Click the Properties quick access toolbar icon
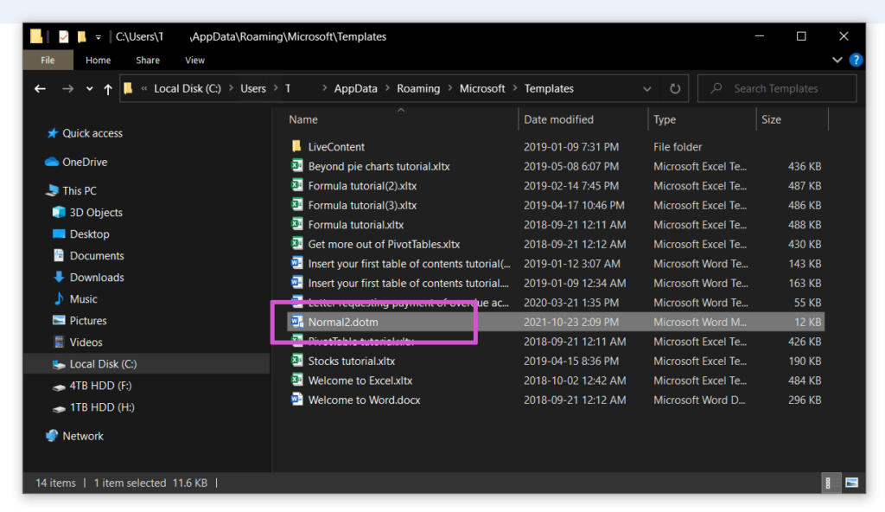This screenshot has height=512, width=885. pos(64,36)
